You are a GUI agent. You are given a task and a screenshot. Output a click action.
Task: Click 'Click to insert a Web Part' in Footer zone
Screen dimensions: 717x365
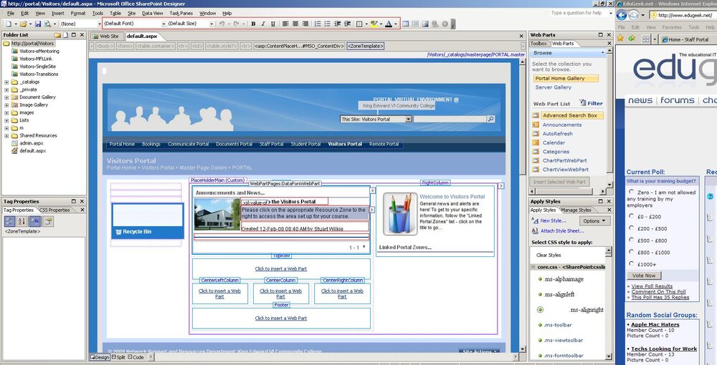281,318
